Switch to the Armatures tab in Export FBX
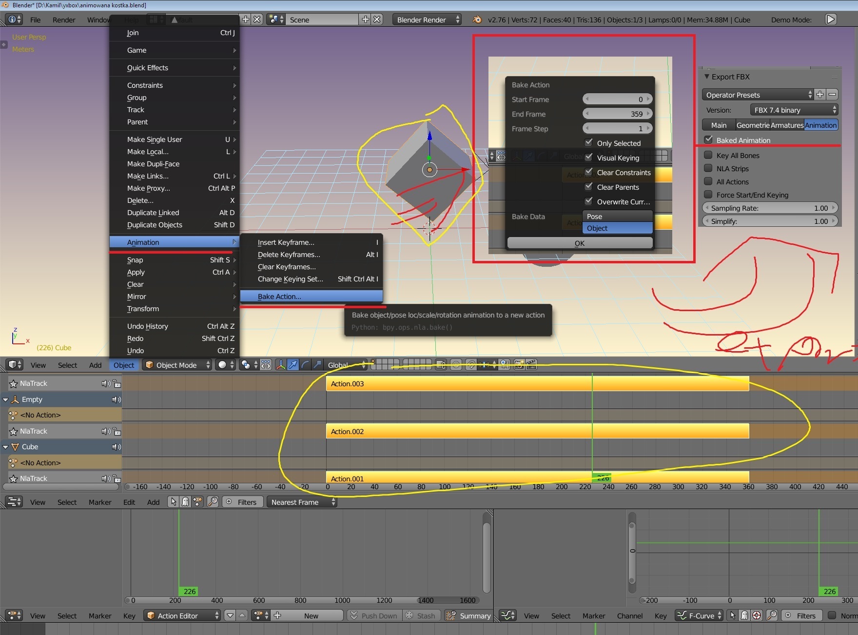The image size is (858, 635). coord(787,125)
